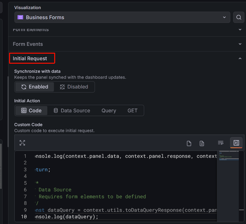Viewport: 246px width, 224px height.
Task: Toggle the minimap panel icon
Action: point(236,143)
